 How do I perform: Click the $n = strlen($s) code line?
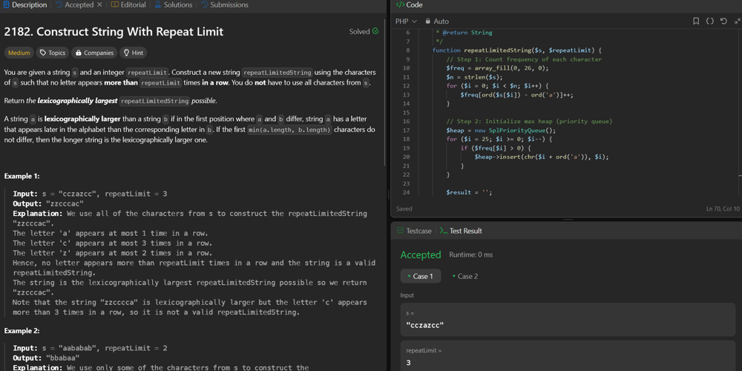click(474, 76)
